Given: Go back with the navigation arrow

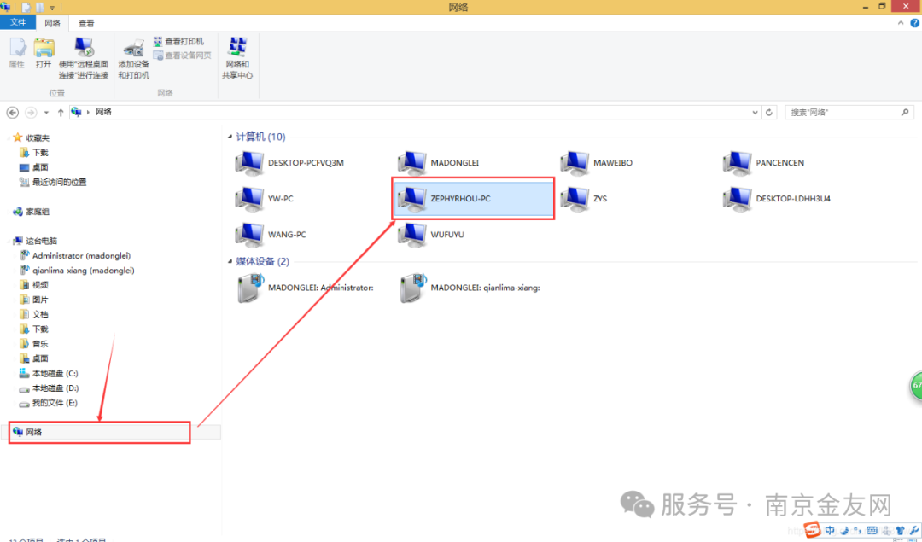Looking at the screenshot, I should click(12, 113).
